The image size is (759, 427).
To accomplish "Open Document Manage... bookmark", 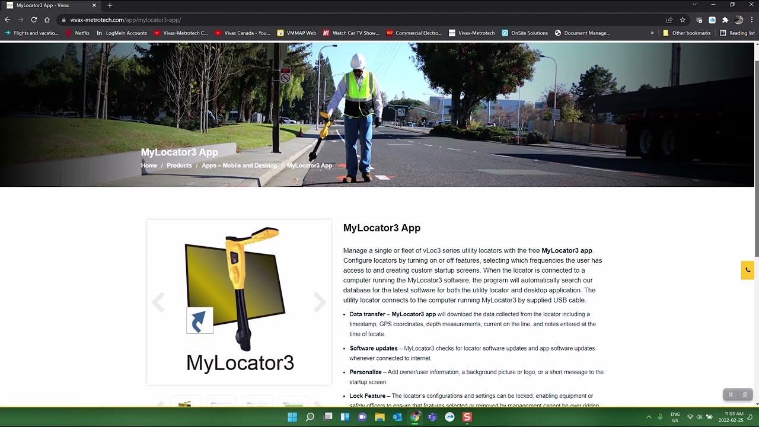I will coord(582,33).
